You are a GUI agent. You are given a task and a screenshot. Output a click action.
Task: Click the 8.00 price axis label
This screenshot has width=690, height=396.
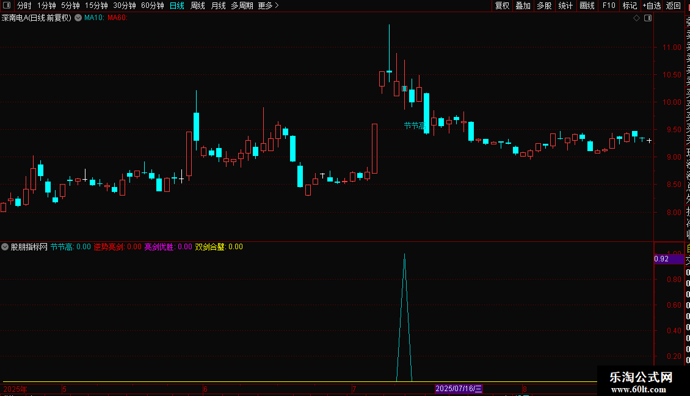(x=674, y=213)
